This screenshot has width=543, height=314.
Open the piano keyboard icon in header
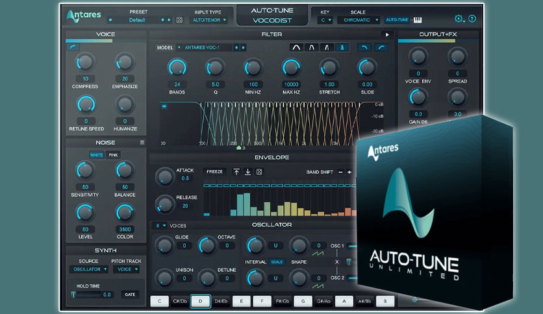[x=418, y=20]
